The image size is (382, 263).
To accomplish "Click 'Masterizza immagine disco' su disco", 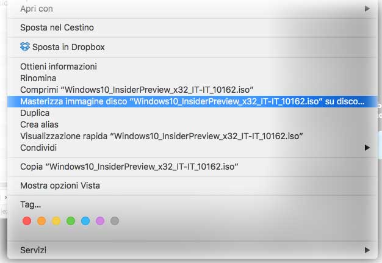I will point(192,101).
